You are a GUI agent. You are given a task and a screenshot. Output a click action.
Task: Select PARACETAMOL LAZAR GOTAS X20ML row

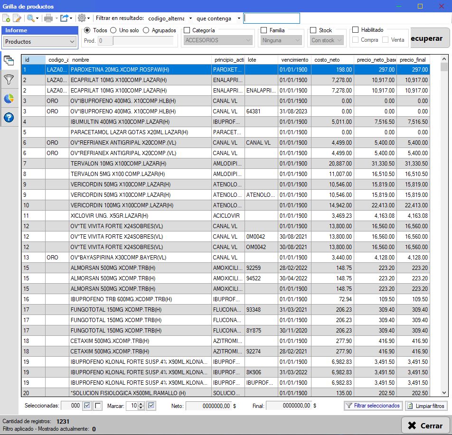[x=226, y=132]
